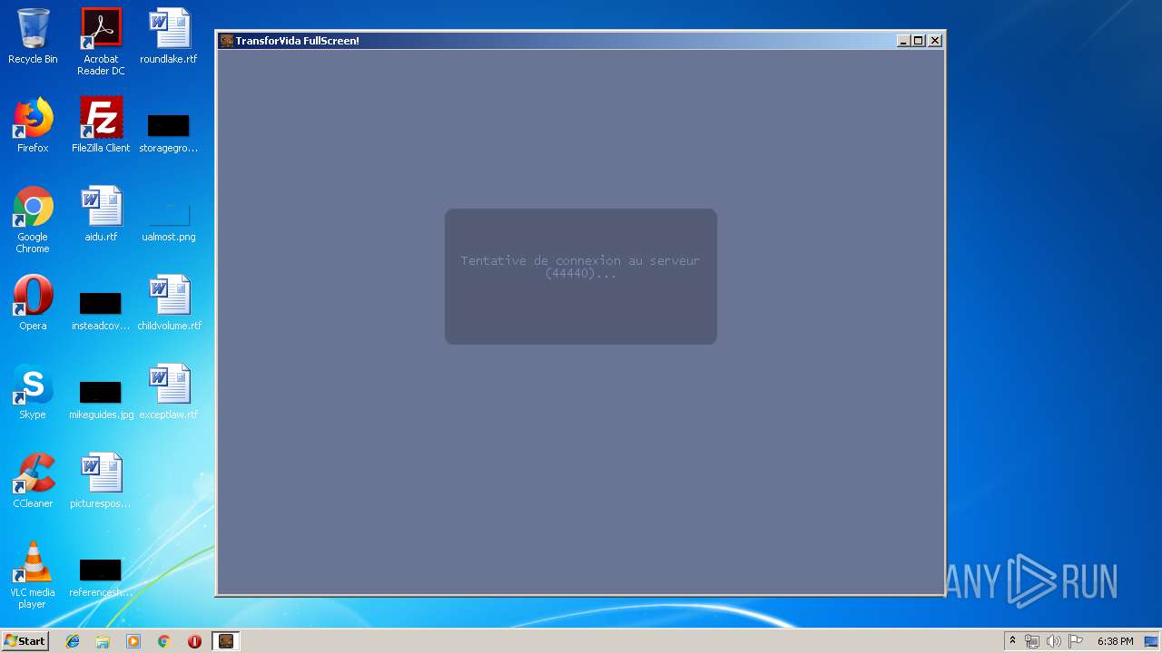
Task: Minimize the TransforVida FullScreen window
Action: click(x=903, y=41)
